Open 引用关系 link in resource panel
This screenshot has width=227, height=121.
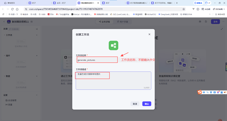point(14,29)
